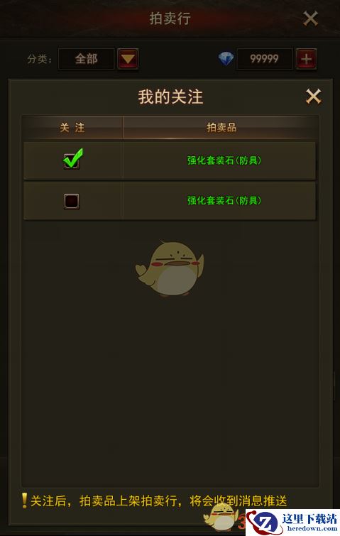Image resolution: width=340 pixels, height=536 pixels.
Task: Click the 99999 diamond balance field
Action: [x=265, y=59]
